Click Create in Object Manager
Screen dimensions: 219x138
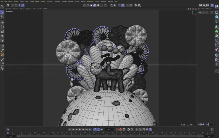coord(202,9)
